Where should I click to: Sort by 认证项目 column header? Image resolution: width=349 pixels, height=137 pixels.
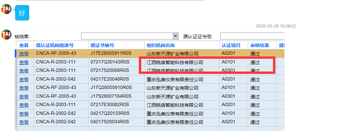coord(231,45)
